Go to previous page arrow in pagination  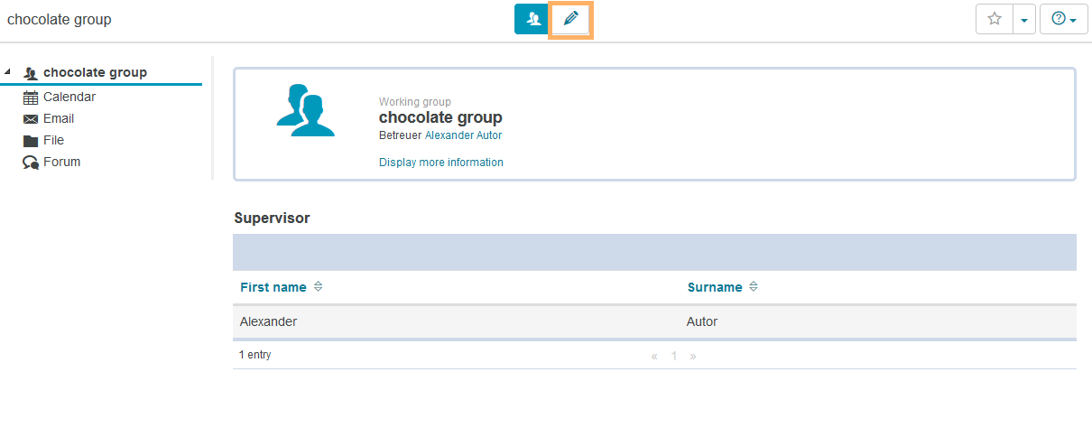coord(654,356)
